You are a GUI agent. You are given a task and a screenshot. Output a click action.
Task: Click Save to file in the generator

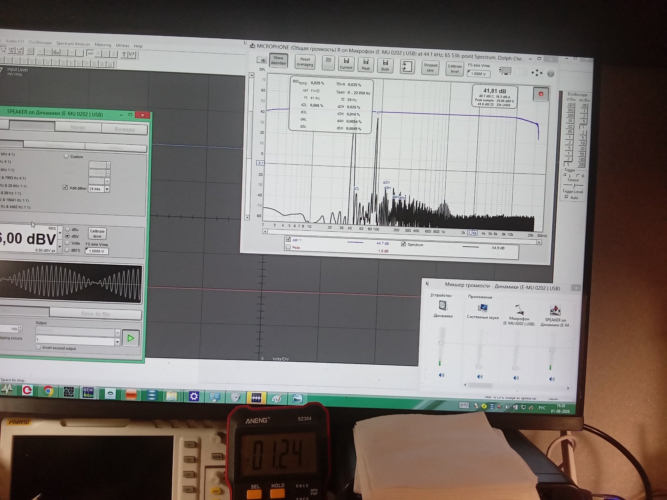95,314
